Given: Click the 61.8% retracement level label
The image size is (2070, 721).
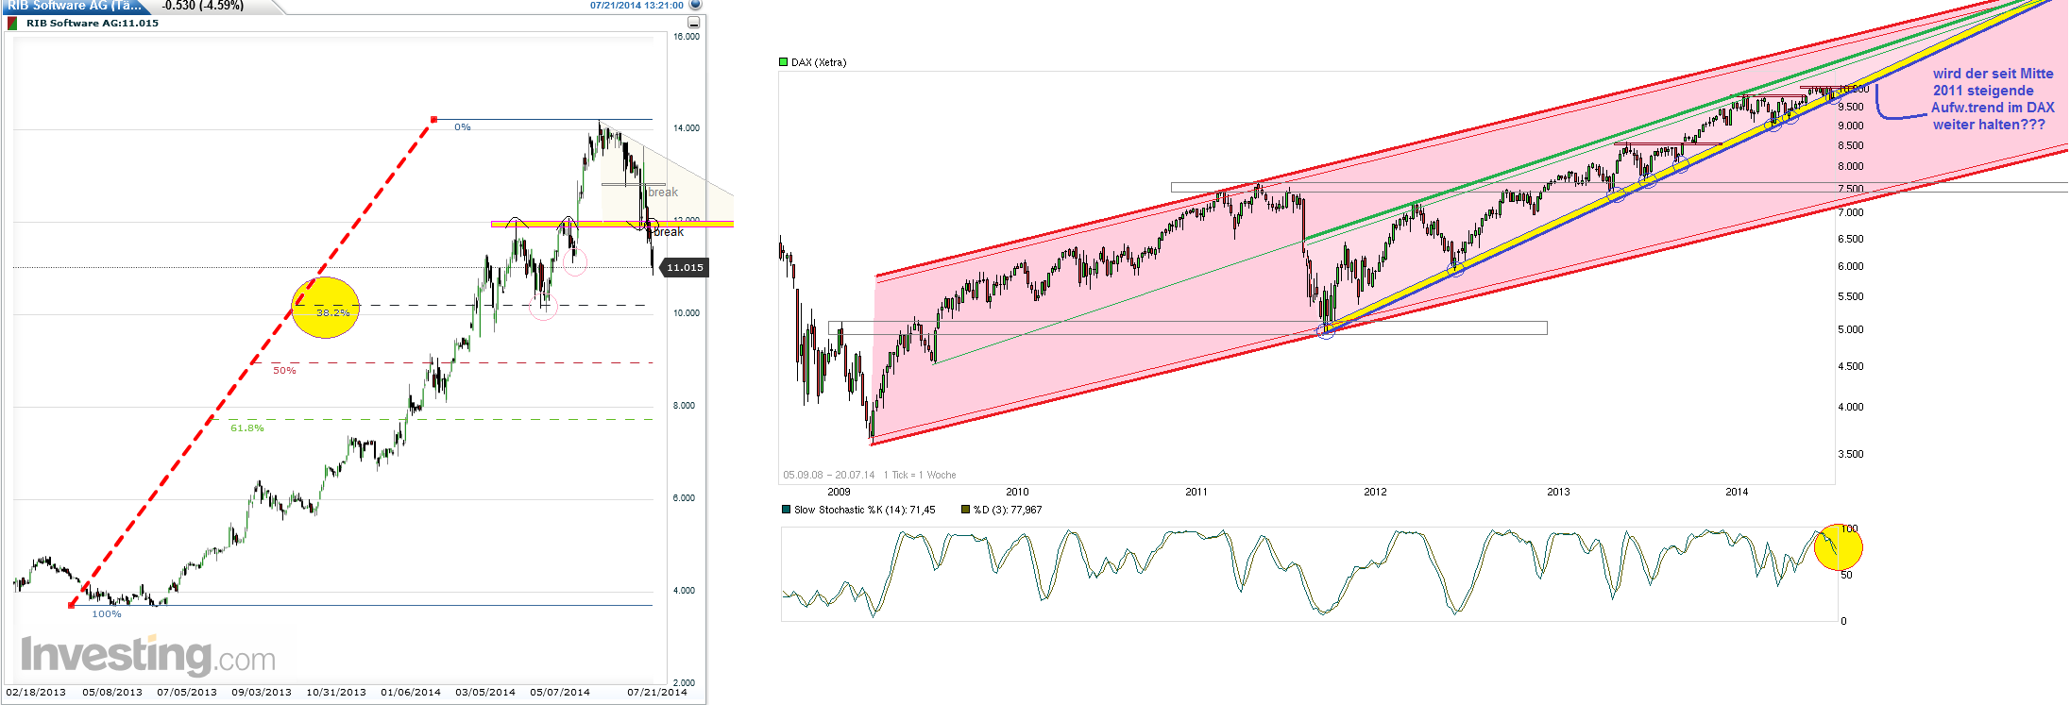Looking at the screenshot, I should point(247,428).
